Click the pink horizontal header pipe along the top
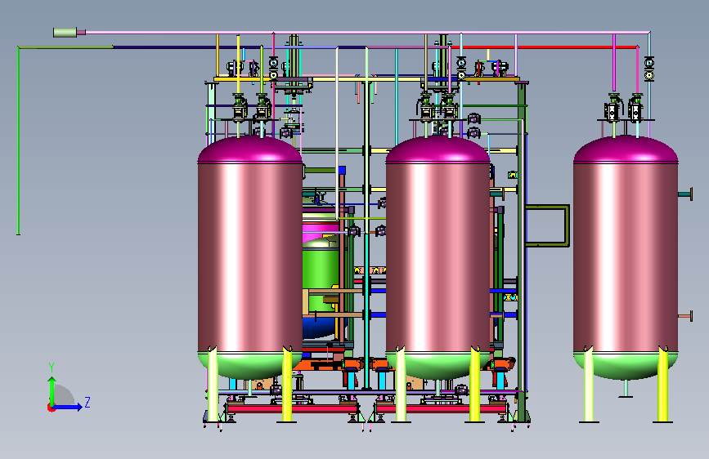709x459 pixels. click(x=368, y=33)
